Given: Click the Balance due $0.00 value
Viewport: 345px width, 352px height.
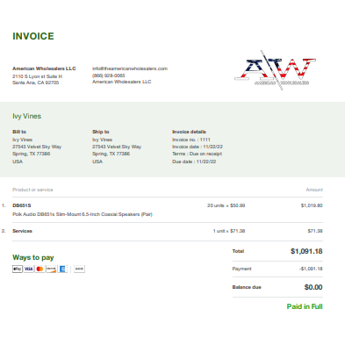Looking at the screenshot, I should 313,287.
